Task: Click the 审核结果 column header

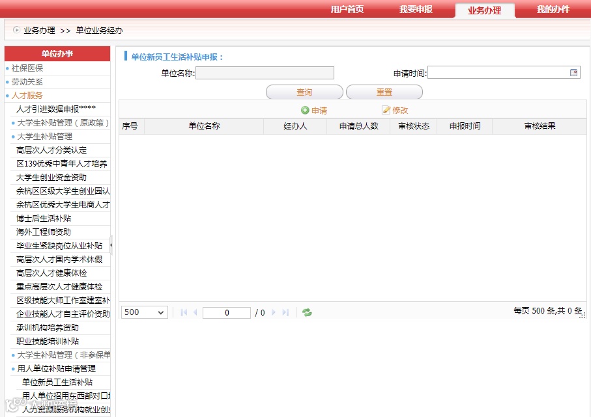Action: coord(540,126)
